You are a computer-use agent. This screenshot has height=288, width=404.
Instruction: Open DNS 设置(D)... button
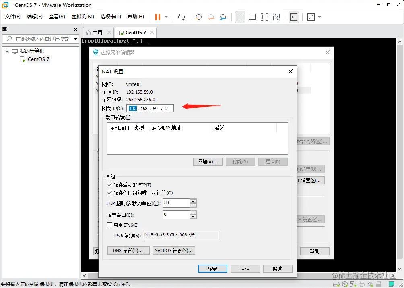click(128, 250)
